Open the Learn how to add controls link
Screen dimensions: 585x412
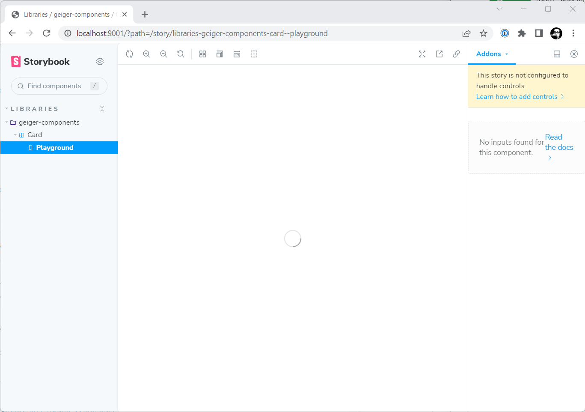[x=517, y=96]
